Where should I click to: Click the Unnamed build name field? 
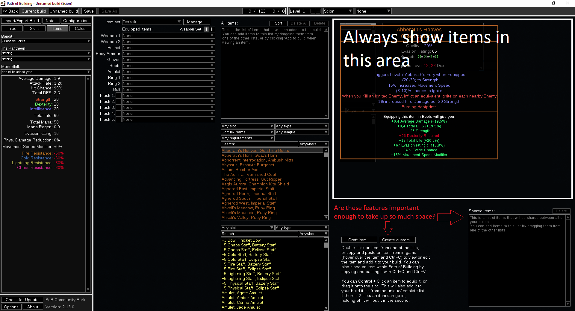point(64,11)
